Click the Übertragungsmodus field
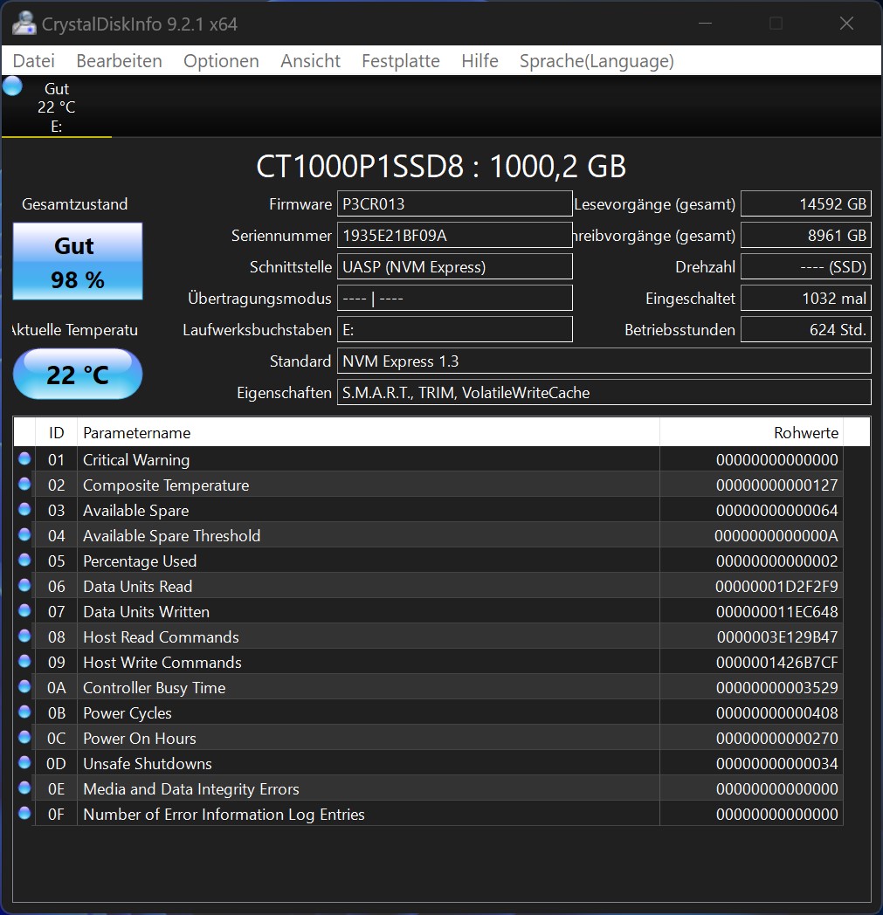 pyautogui.click(x=455, y=299)
